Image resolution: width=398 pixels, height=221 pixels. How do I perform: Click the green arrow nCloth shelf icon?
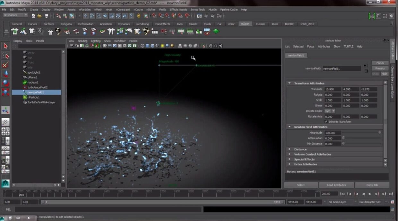point(216,31)
